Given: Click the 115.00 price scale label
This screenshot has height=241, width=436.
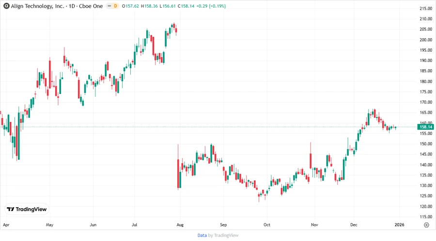Looking at the screenshot, I should point(426,217).
